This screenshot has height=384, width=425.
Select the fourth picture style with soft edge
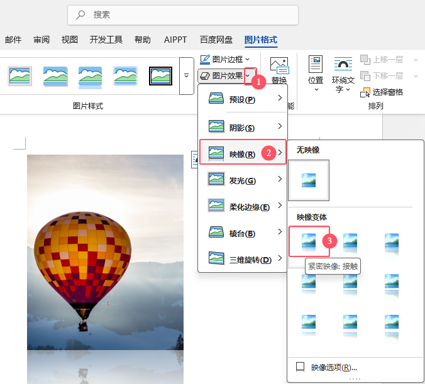click(x=125, y=76)
